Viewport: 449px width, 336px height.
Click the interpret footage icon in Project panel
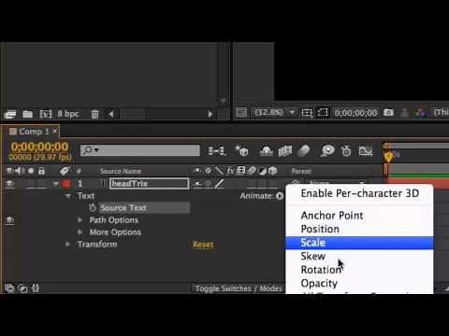tap(9, 114)
